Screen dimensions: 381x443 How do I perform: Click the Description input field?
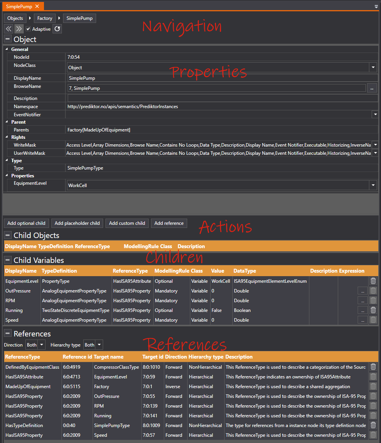(x=222, y=98)
